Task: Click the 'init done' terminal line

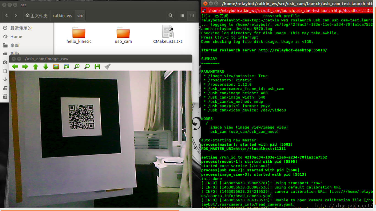Action: click(211, 179)
